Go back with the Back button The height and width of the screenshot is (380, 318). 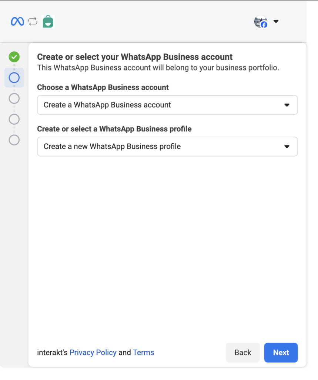pyautogui.click(x=243, y=353)
